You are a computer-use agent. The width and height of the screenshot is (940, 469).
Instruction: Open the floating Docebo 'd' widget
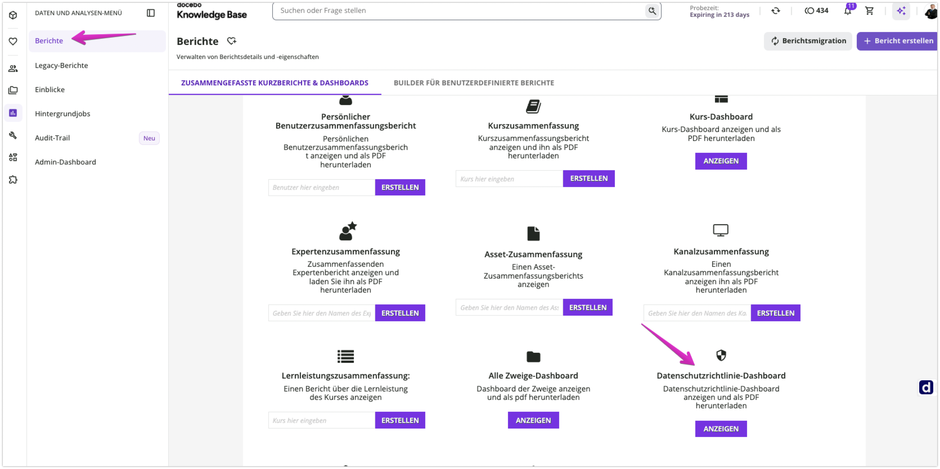click(x=926, y=387)
